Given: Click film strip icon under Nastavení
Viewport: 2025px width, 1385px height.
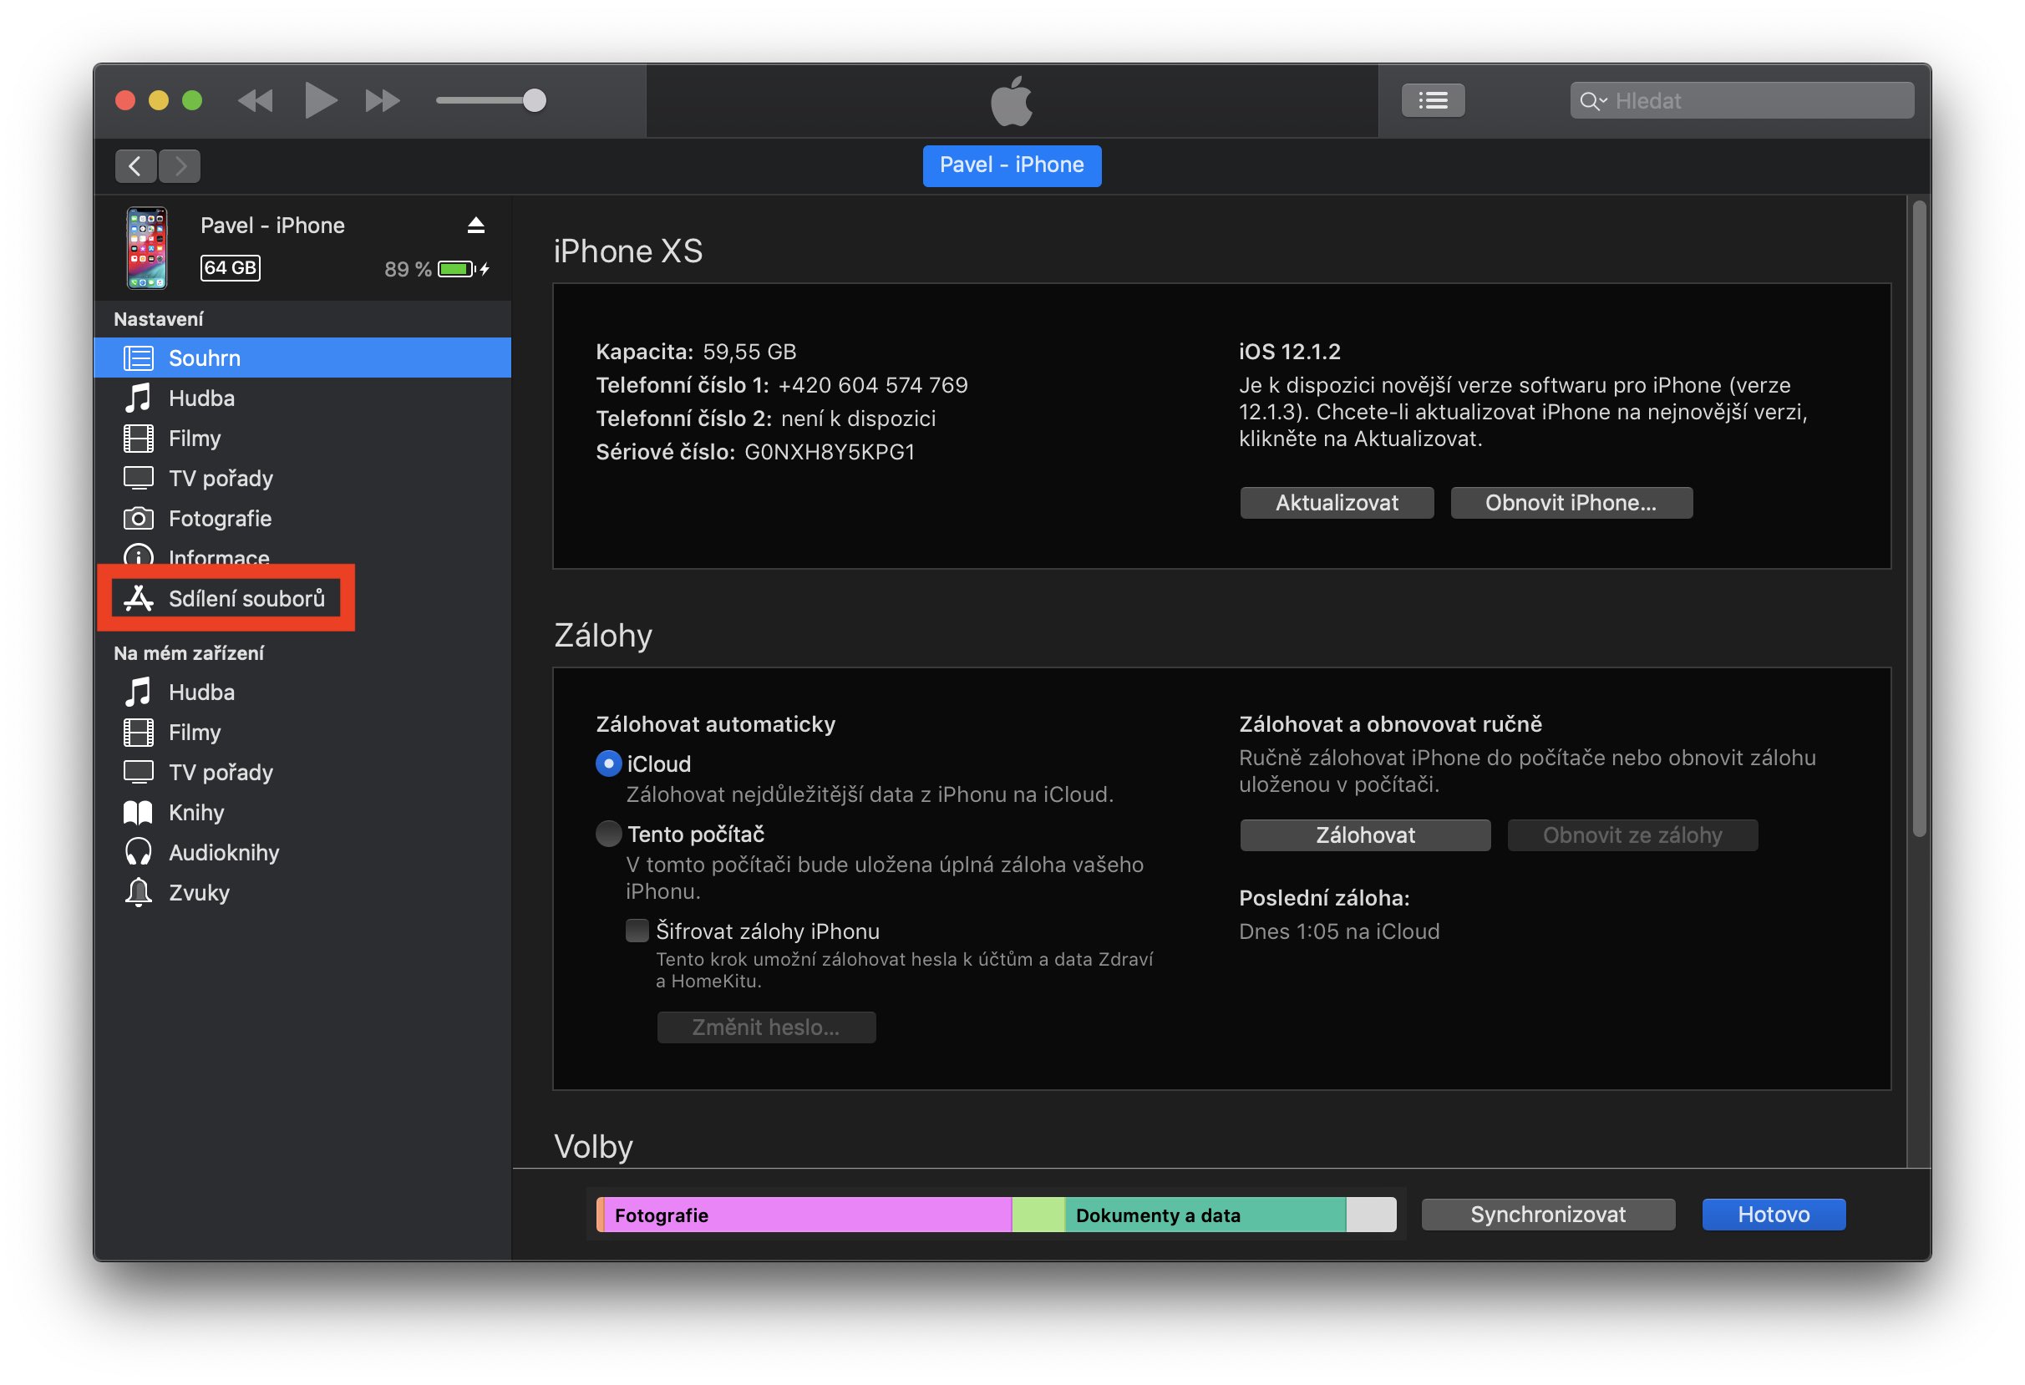Looking at the screenshot, I should (139, 439).
